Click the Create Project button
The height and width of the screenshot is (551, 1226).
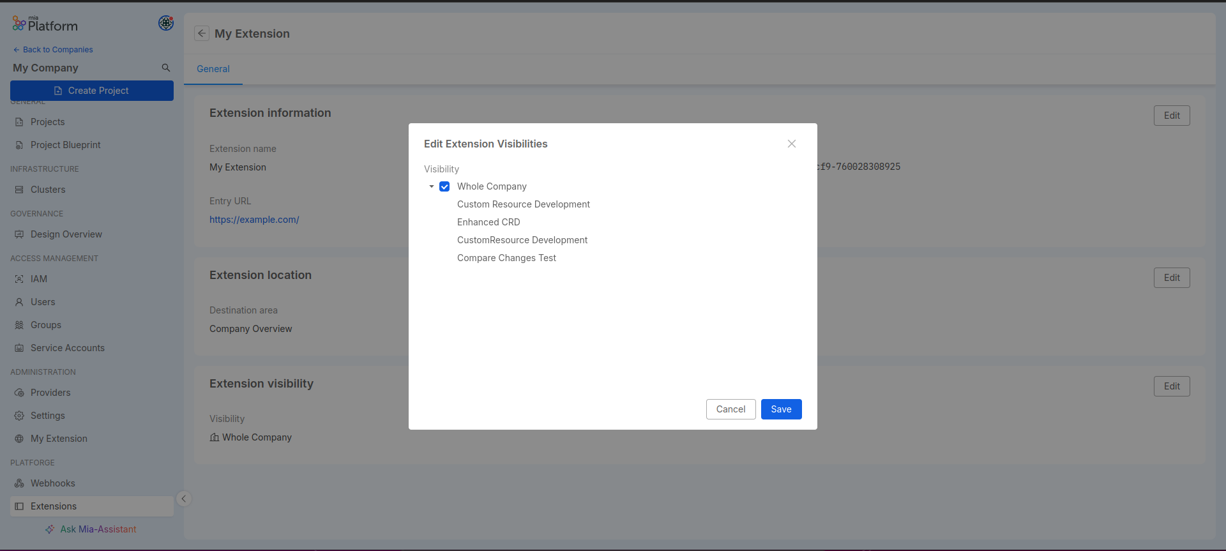coord(92,91)
